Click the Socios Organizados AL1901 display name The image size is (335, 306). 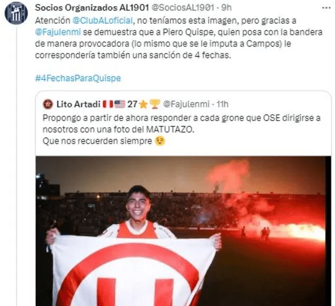[92, 8]
